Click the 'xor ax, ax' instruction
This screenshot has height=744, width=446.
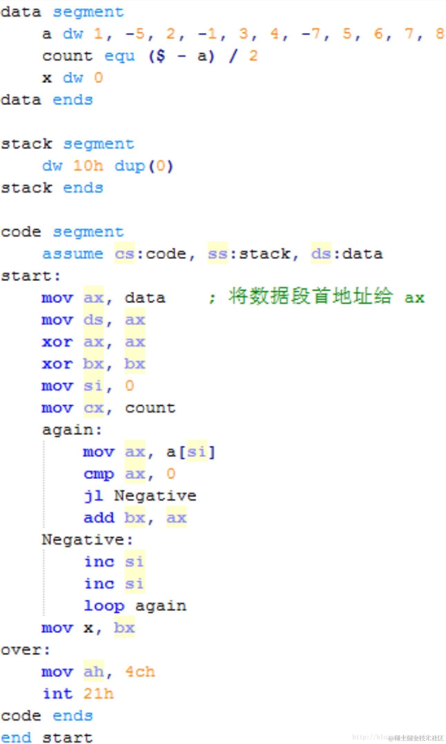click(94, 342)
